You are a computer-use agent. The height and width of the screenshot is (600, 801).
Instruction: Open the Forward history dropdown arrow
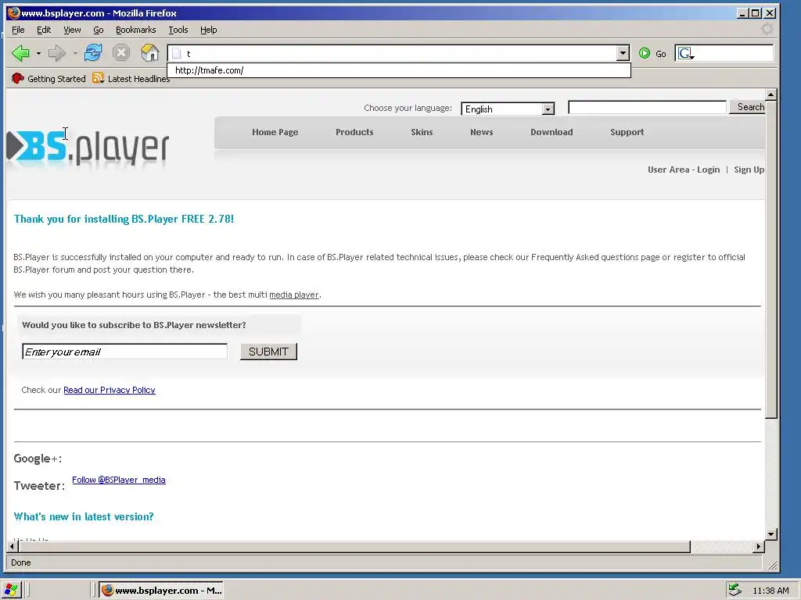75,53
